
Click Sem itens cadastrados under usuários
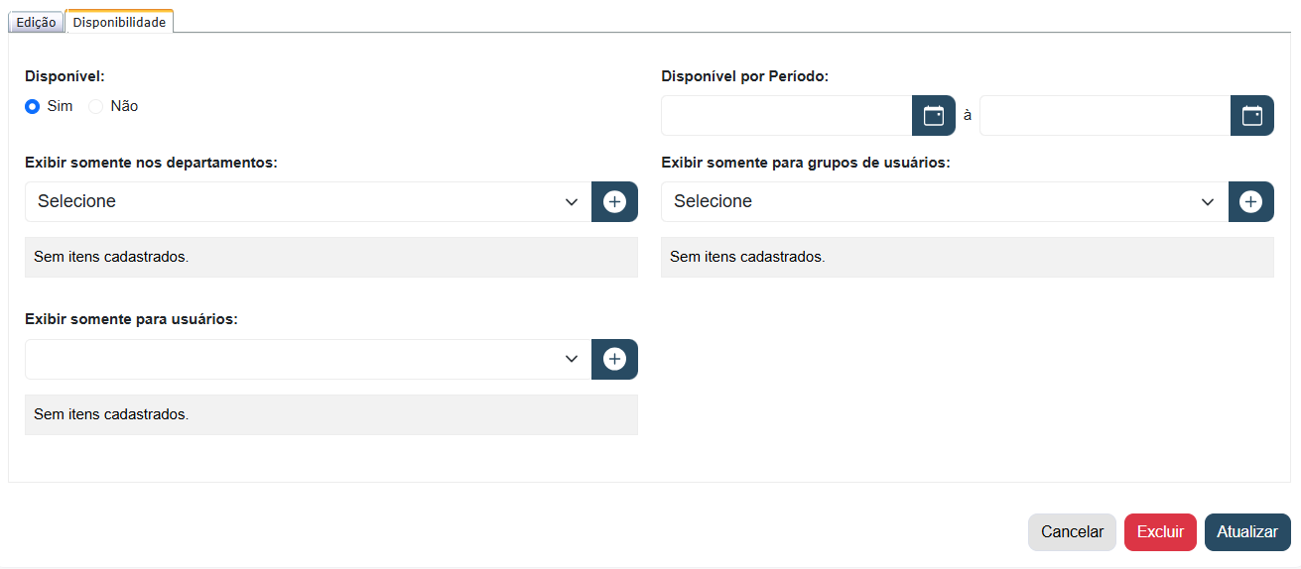coord(111,414)
